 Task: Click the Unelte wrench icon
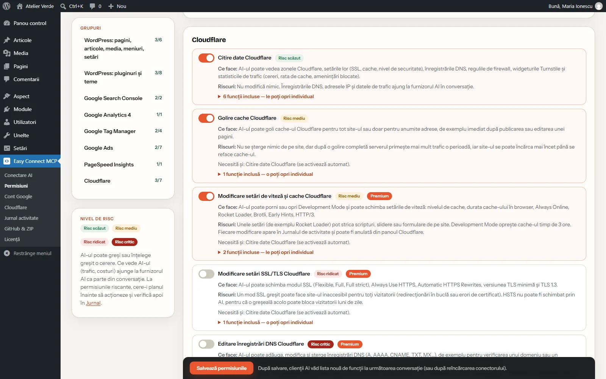click(x=7, y=135)
